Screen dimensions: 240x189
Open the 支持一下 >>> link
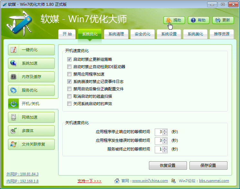click(x=89, y=181)
